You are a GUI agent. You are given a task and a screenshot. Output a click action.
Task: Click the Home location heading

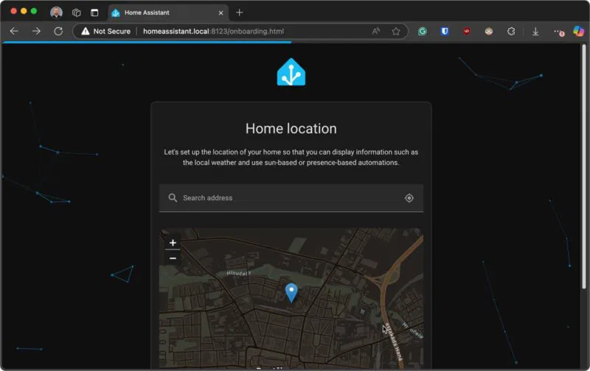(x=291, y=128)
